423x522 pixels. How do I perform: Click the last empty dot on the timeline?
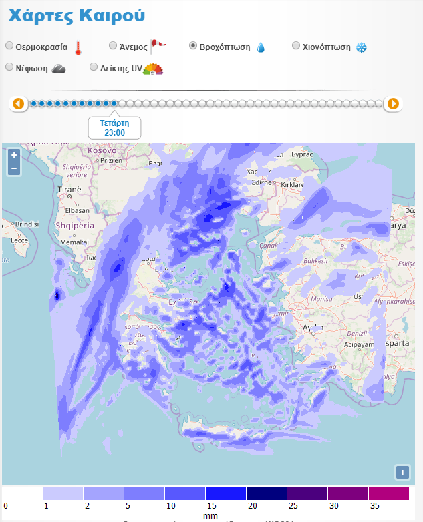378,103
